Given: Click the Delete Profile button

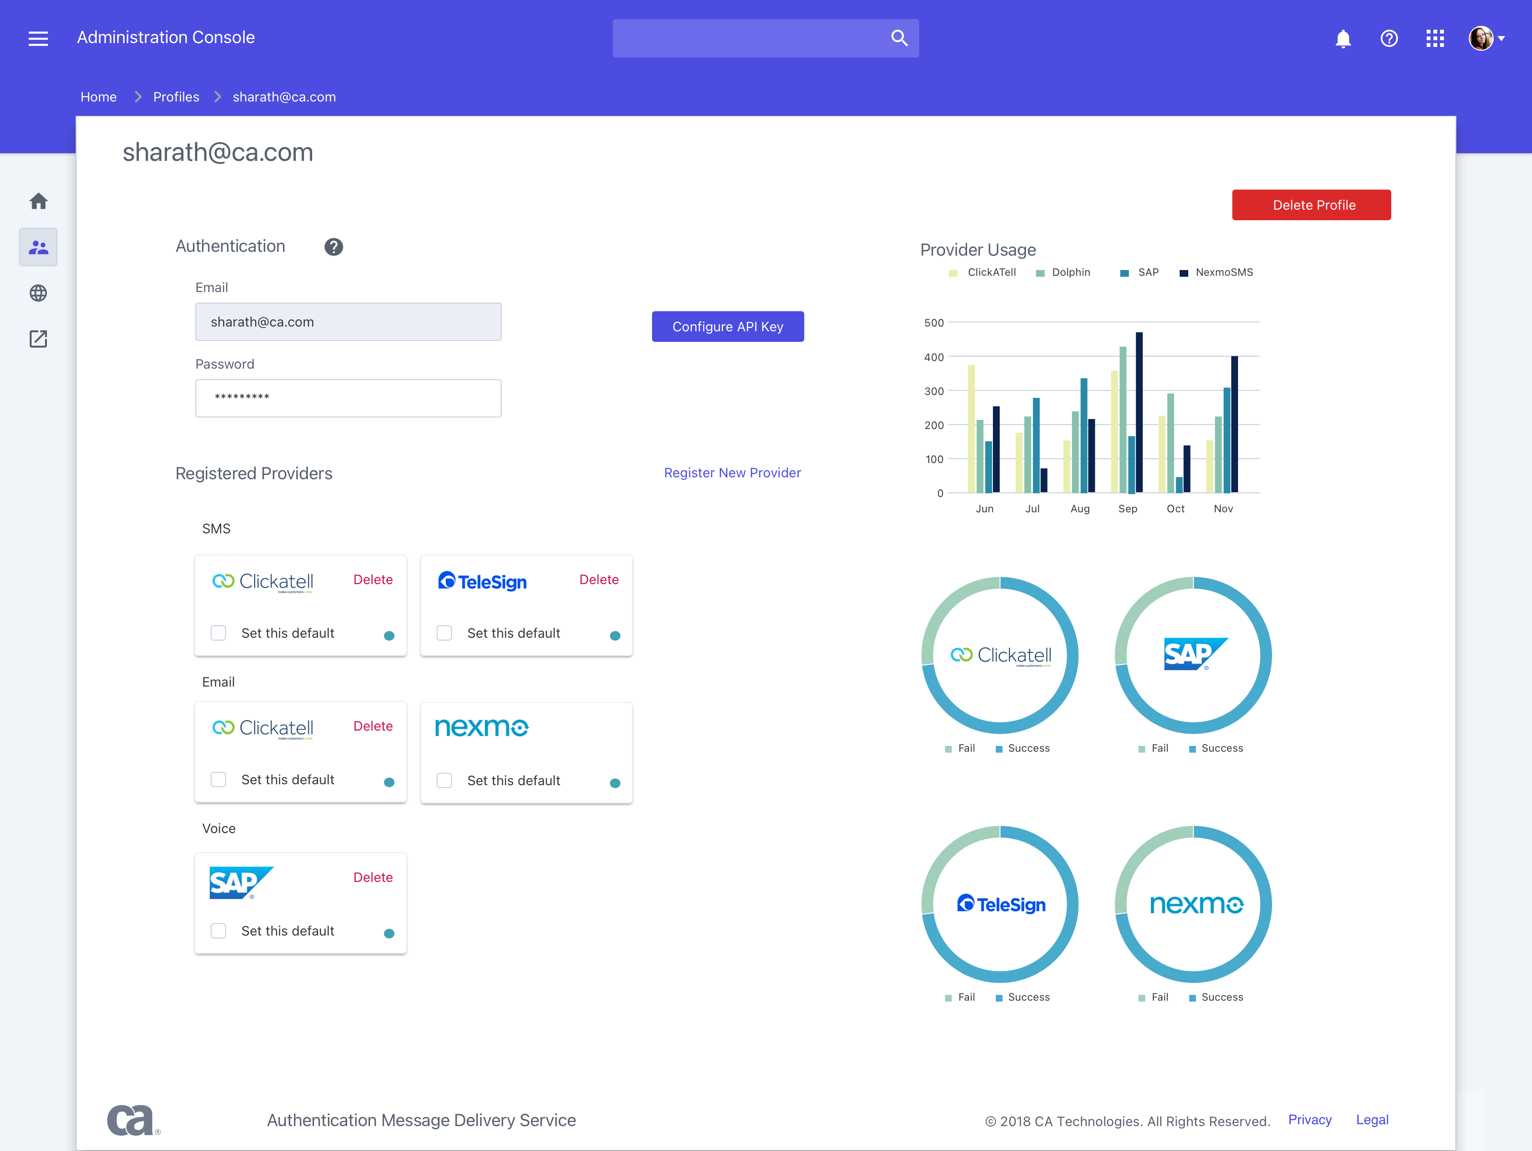Looking at the screenshot, I should (1311, 204).
